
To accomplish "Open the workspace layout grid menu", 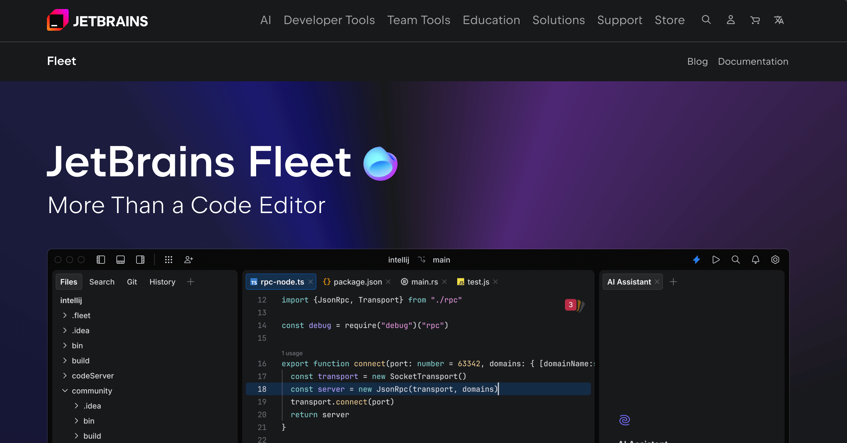I will [x=169, y=260].
